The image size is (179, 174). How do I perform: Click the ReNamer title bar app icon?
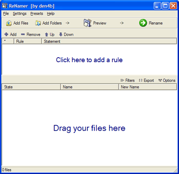pos(4,6)
